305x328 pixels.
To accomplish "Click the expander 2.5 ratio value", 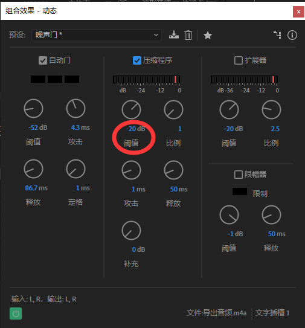I will pos(275,129).
